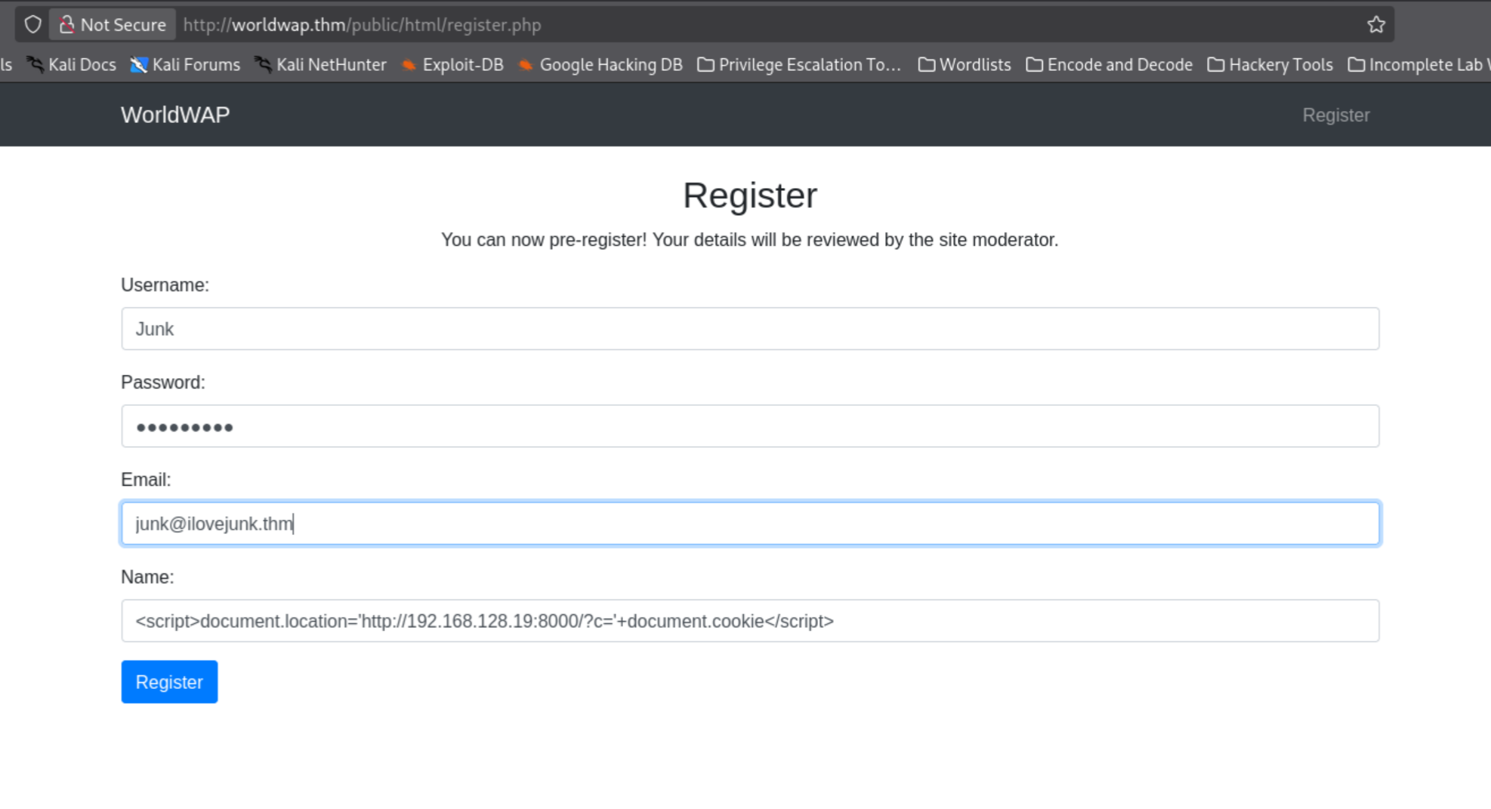Expand the Incomplete Lab bookmark folder
This screenshot has height=809, width=1491.
[1418, 65]
